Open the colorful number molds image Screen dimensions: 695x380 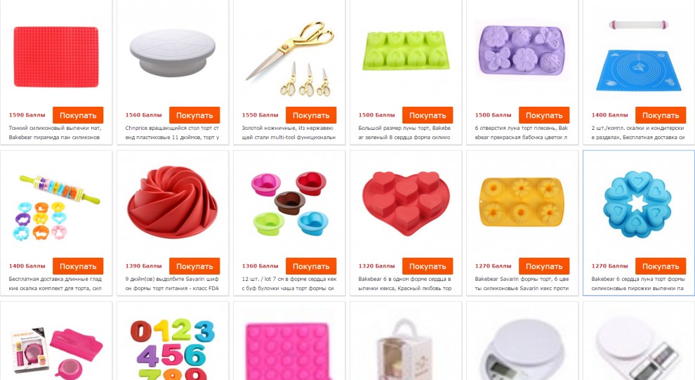pyautogui.click(x=173, y=348)
